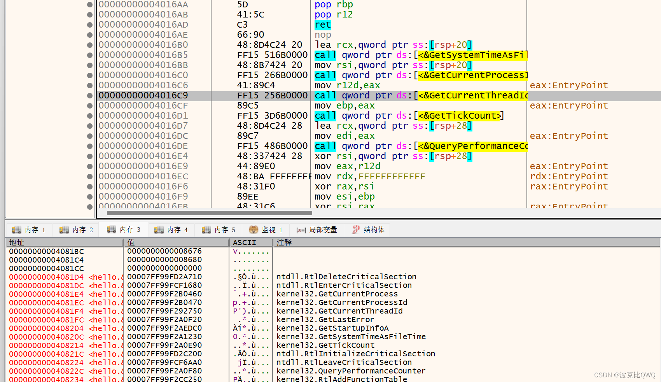Select ntdll.RtlLeaveCriticalSection dump comment
Image resolution: width=661 pixels, height=382 pixels.
click(344, 363)
